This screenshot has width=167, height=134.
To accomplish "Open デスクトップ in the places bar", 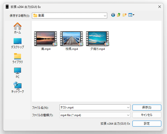I will point(18,43).
